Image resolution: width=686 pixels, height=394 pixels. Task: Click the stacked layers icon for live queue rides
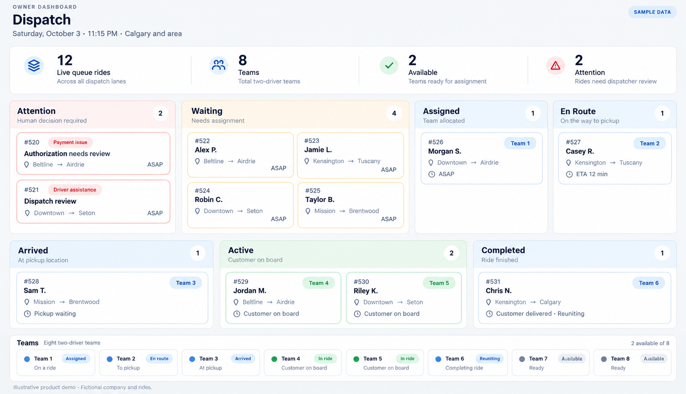34,65
